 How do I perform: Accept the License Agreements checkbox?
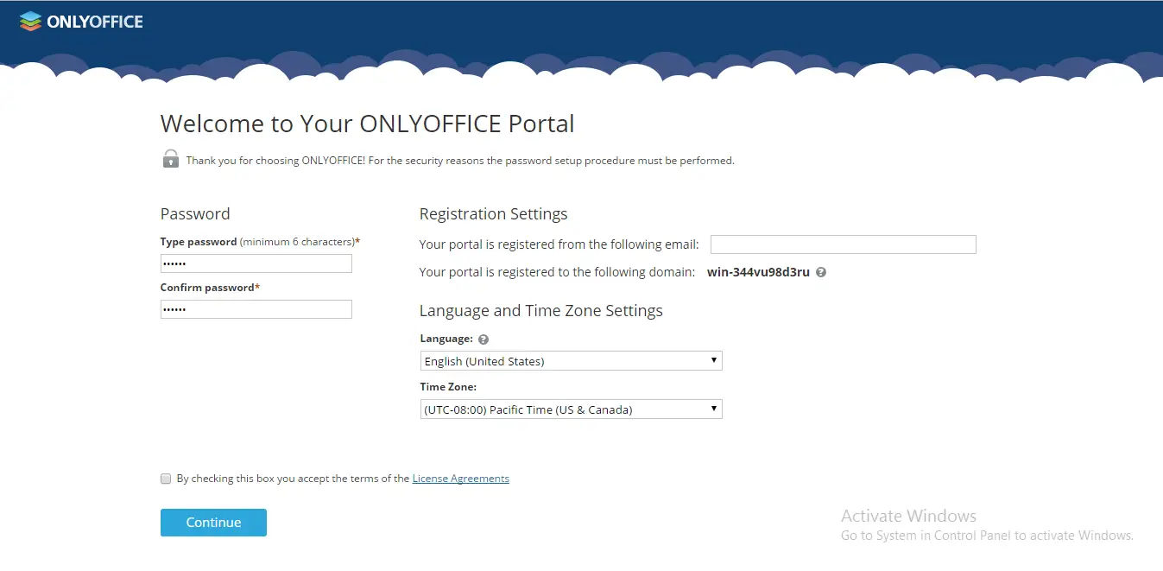coord(166,479)
